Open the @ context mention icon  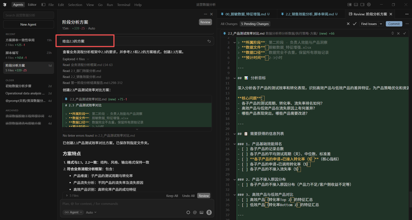(x=195, y=212)
